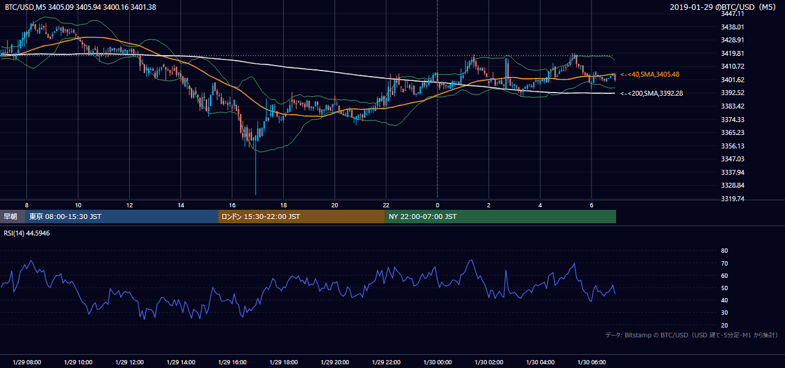Click the 1/30 04:00 bottom time label
Viewport: 785px width, 368px height.
[x=540, y=362]
